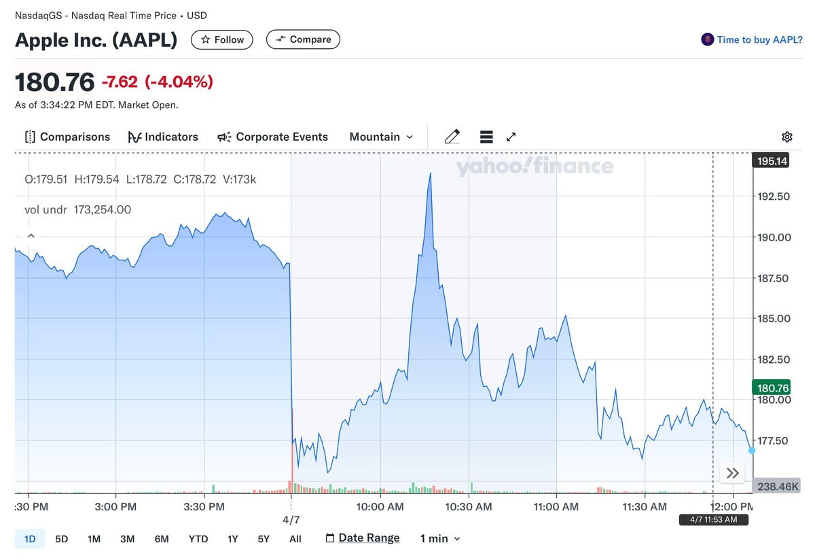Click the 10:00 AM time axis label
The height and width of the screenshot is (560, 815).
[x=380, y=507]
